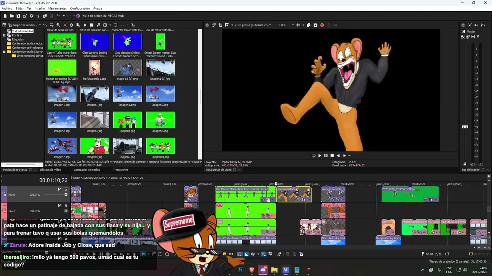The height and width of the screenshot is (276, 492).
Task: Select Rat Dance Meme Template clip on timeline
Action: click(245, 194)
